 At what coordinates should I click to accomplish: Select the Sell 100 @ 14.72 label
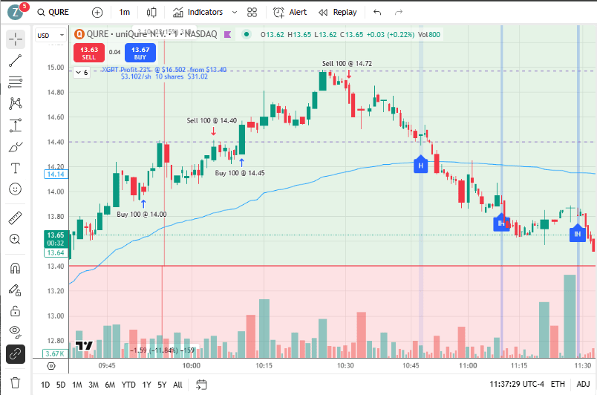[x=347, y=64]
